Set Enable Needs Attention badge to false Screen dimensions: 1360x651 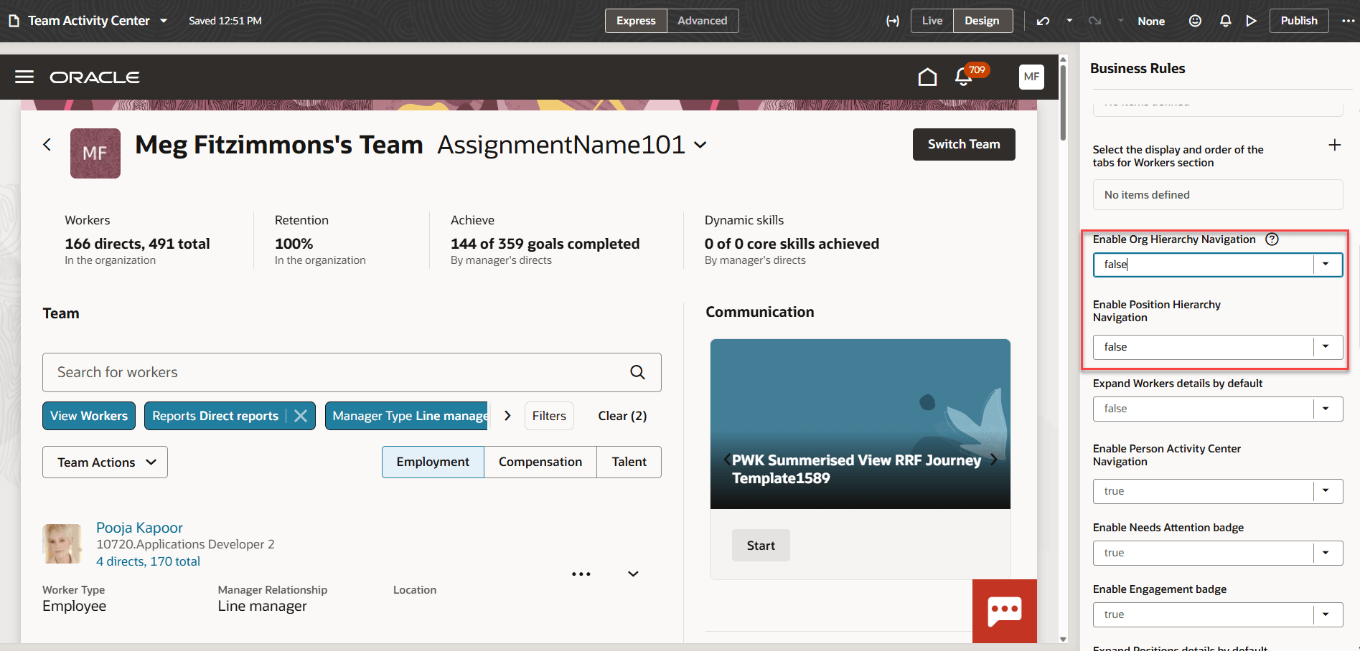pyautogui.click(x=1326, y=553)
